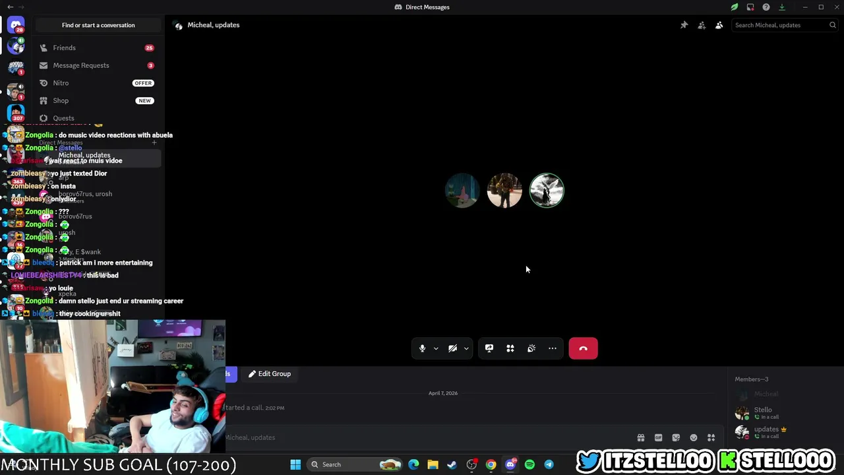This screenshot has height=475, width=844.
Task: Open the inbox icon in title bar
Action: pyautogui.click(x=750, y=7)
